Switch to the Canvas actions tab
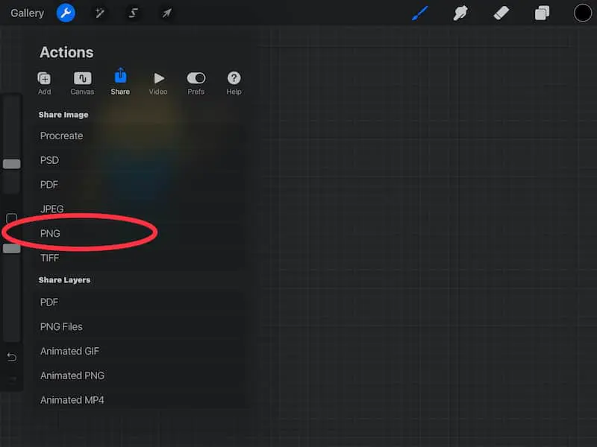Image resolution: width=597 pixels, height=447 pixels. pos(82,83)
